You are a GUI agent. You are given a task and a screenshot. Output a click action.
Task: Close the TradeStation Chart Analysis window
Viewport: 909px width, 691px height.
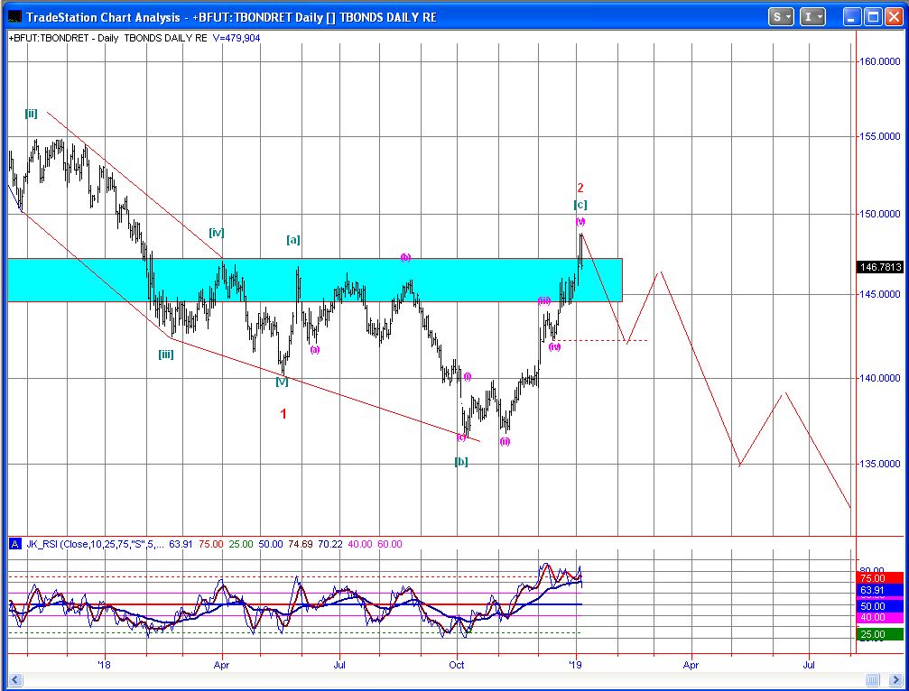[x=894, y=17]
